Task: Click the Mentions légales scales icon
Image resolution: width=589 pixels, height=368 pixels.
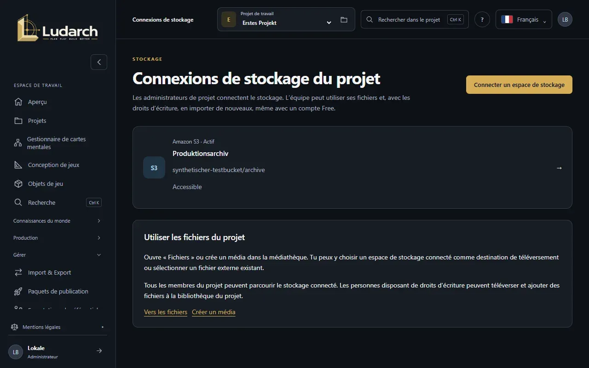Action: tap(14, 327)
